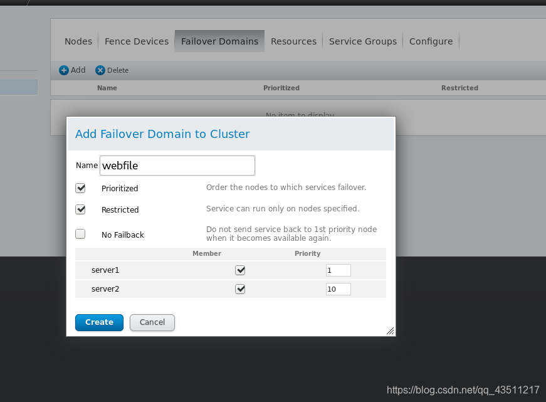Click the dialog resize grip icon
Image resolution: width=546 pixels, height=402 pixels.
[x=390, y=331]
